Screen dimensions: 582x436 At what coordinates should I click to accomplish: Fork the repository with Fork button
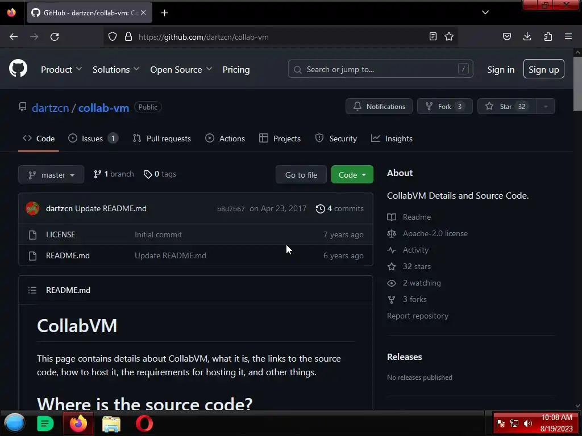(444, 106)
